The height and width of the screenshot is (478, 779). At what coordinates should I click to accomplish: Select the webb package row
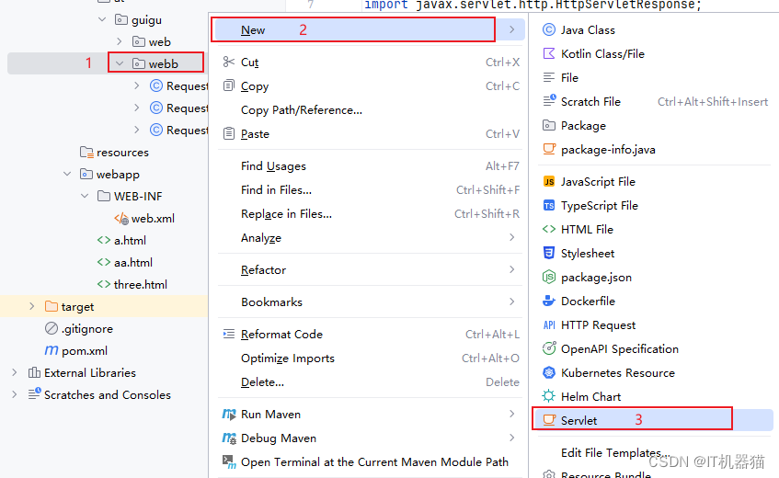pos(106,63)
